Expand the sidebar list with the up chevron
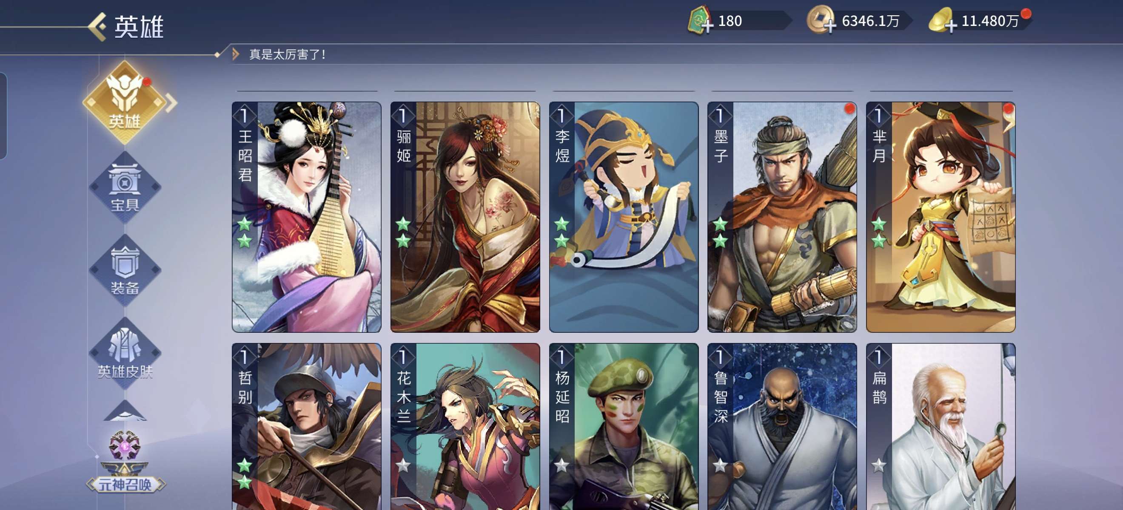This screenshot has width=1123, height=510. point(125,411)
